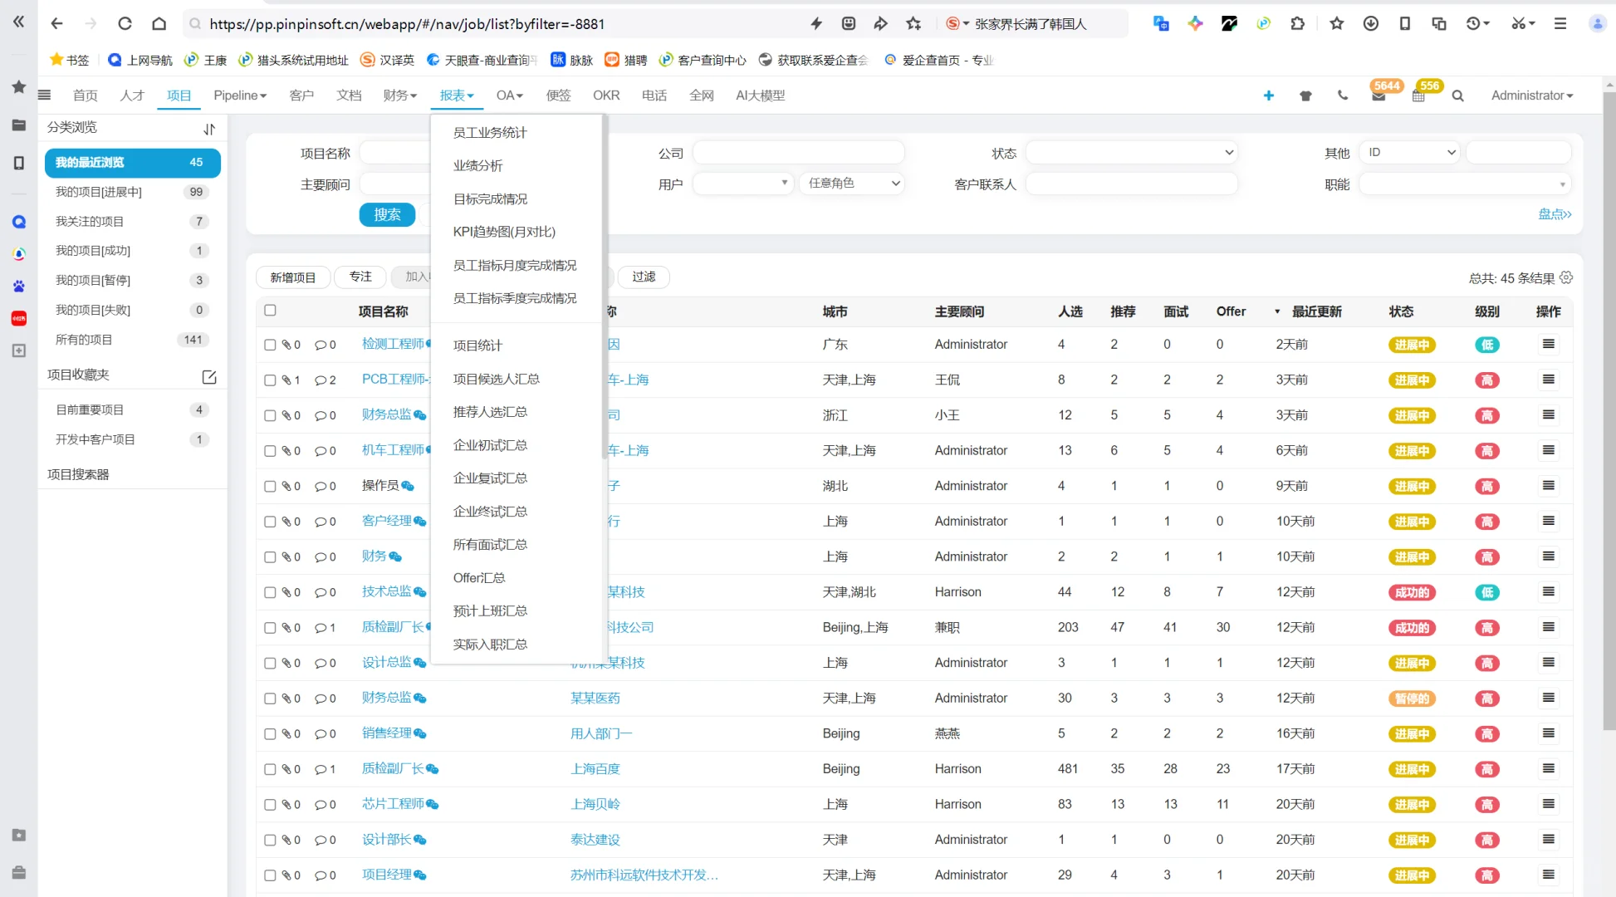This screenshot has height=897, width=1616.
Task: Toggle the select-all checkbox in table header
Action: click(269, 310)
